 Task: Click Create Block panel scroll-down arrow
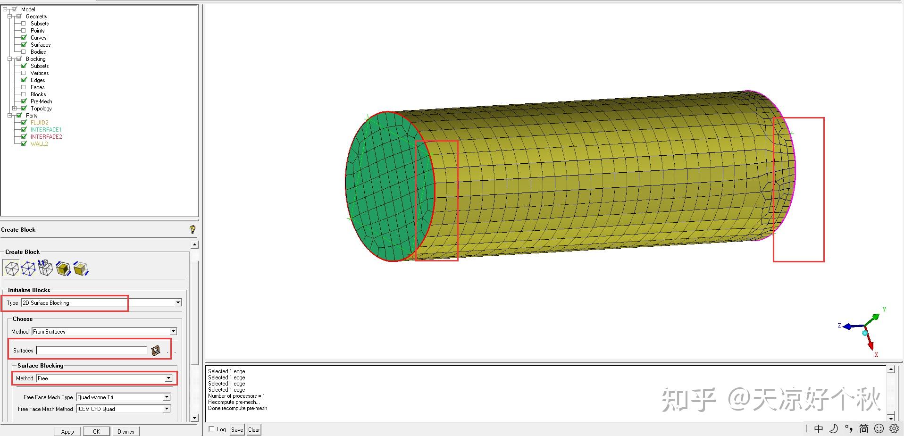194,418
